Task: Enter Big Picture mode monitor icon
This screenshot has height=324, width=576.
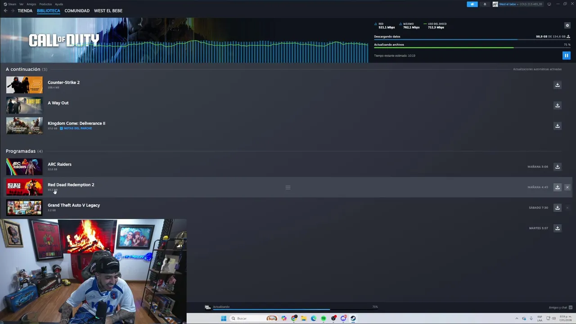Action: click(x=549, y=4)
